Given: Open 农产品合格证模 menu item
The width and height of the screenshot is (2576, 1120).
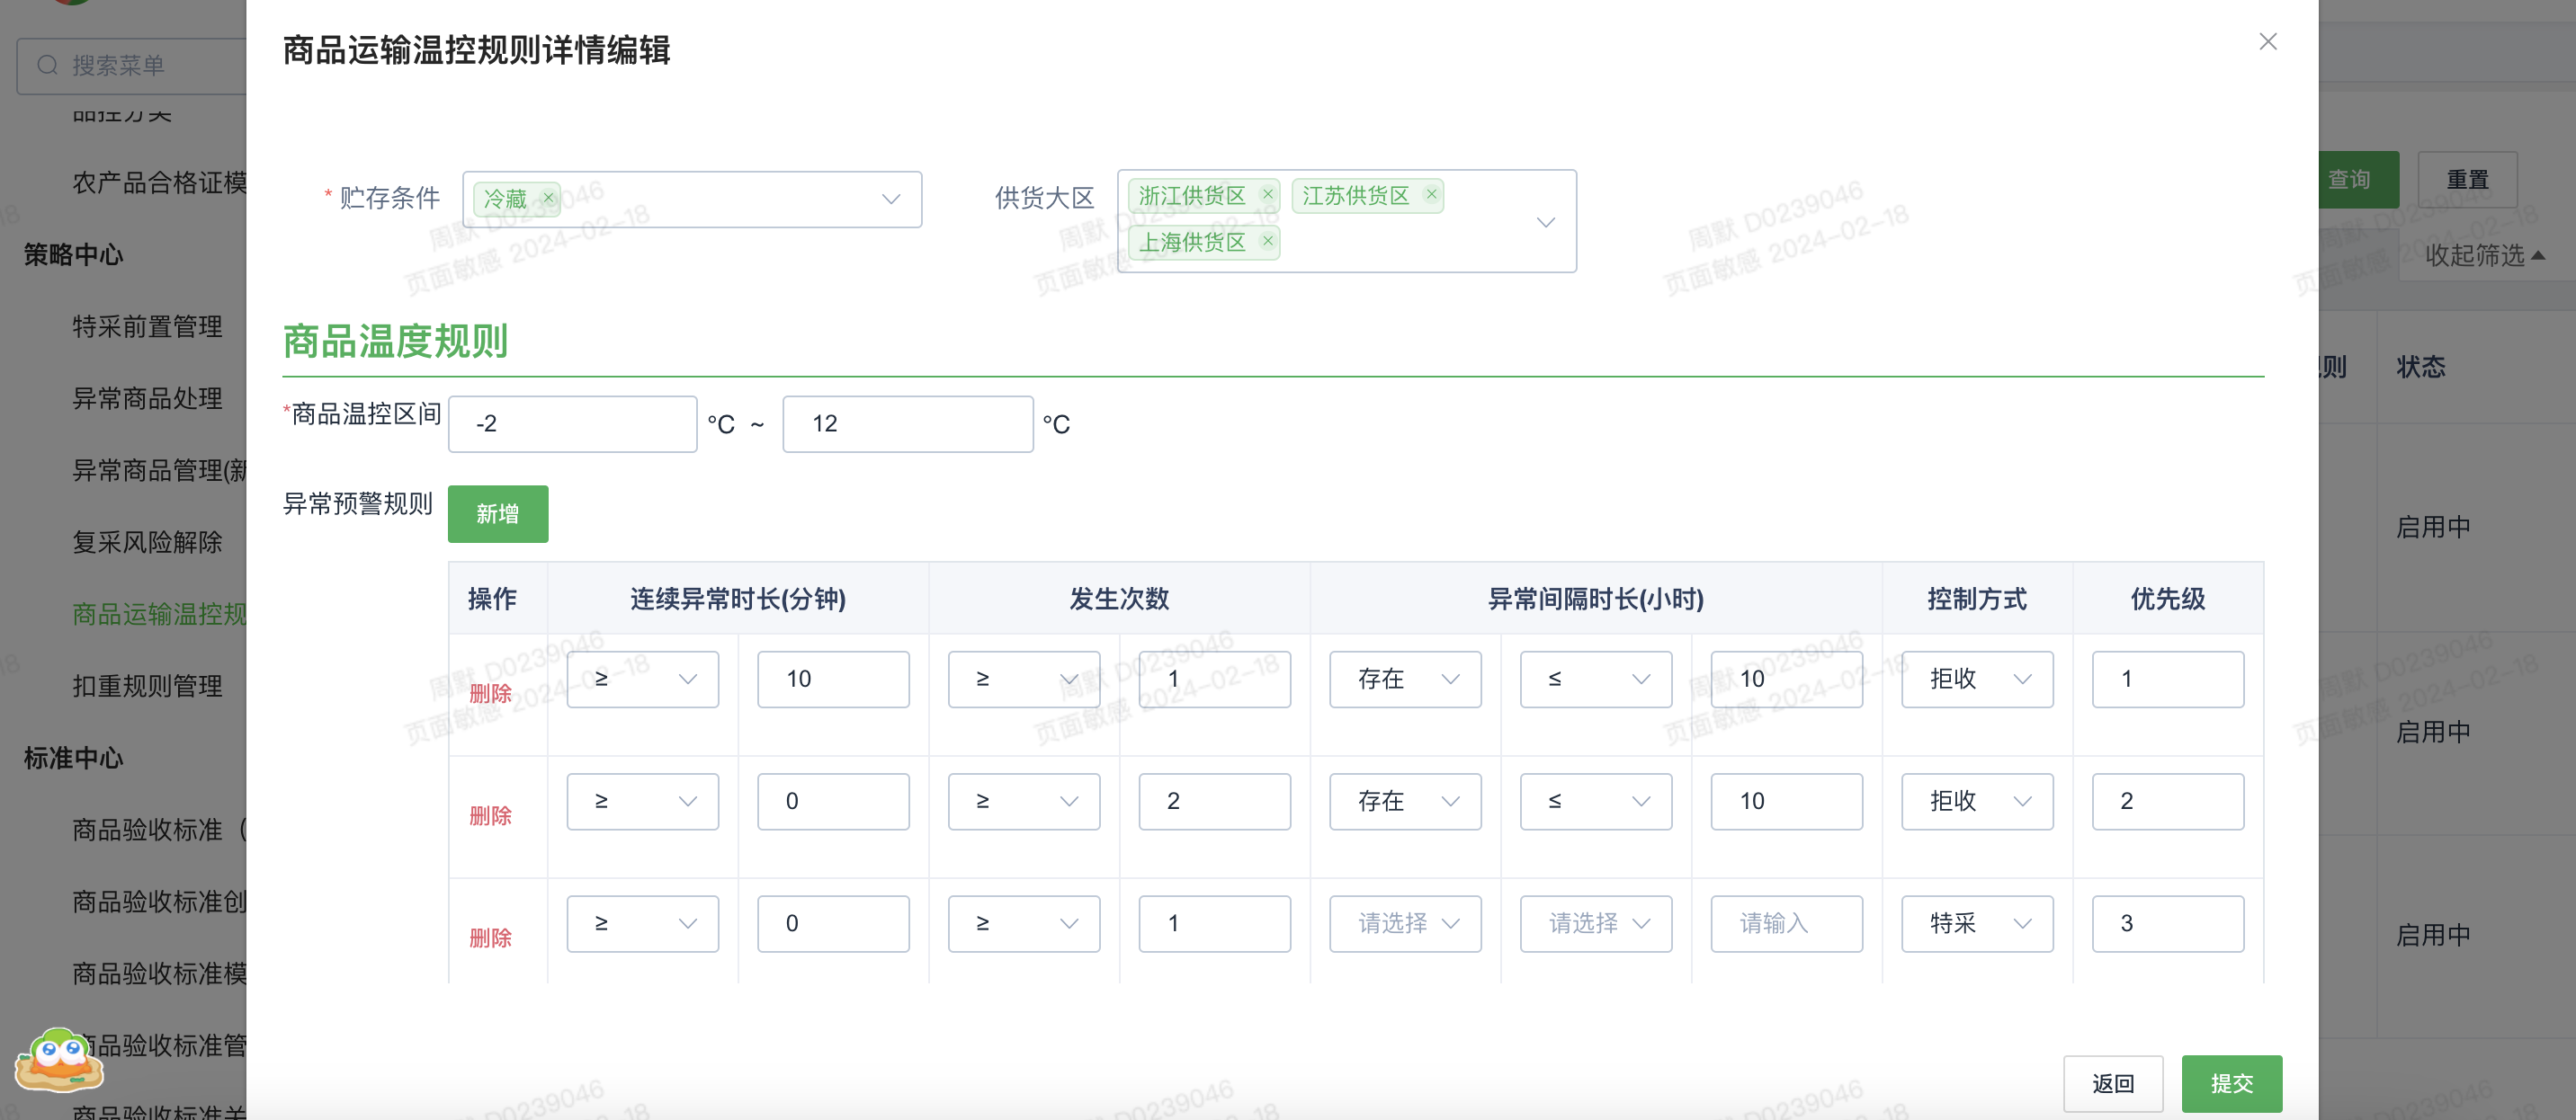Looking at the screenshot, I should coord(159,182).
